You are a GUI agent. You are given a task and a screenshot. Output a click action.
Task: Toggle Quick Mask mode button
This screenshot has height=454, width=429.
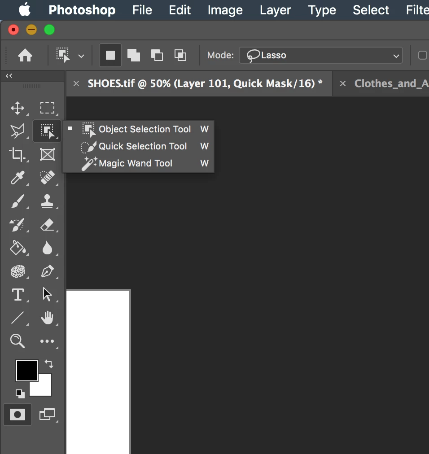point(18,415)
